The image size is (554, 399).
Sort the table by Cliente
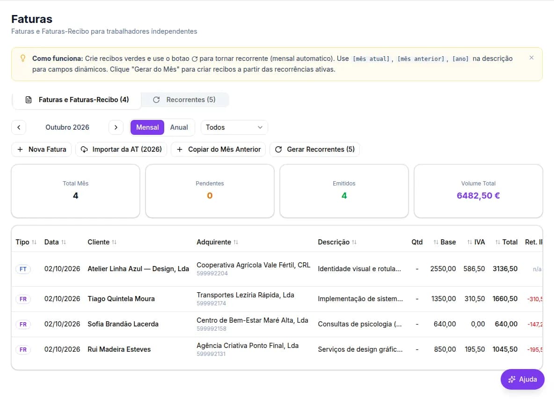tap(102, 242)
